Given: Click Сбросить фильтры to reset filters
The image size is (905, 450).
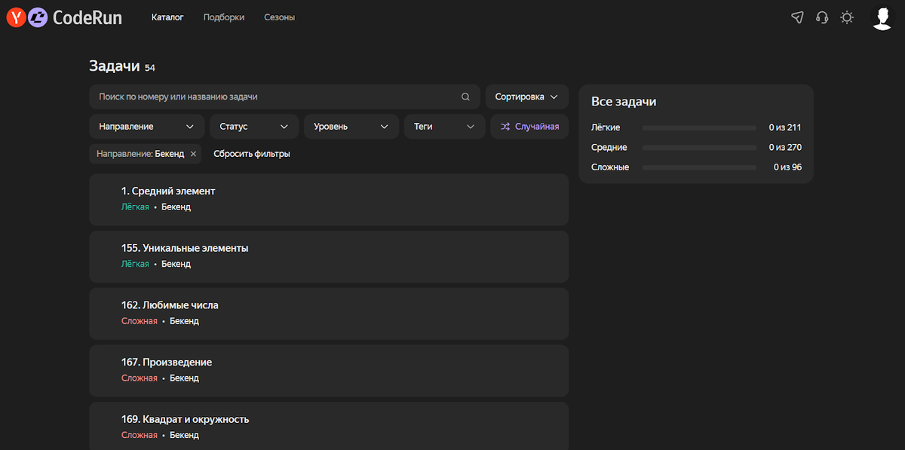Looking at the screenshot, I should pos(252,154).
